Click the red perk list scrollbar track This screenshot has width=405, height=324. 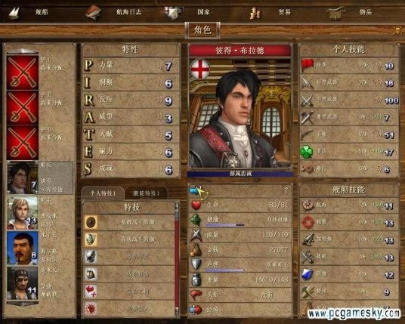pyautogui.click(x=177, y=264)
